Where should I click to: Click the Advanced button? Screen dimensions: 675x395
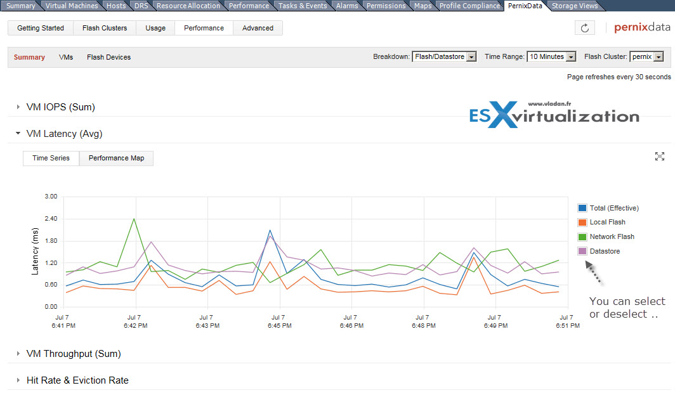point(258,28)
